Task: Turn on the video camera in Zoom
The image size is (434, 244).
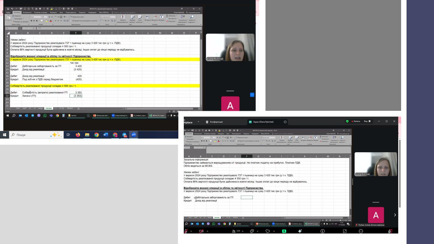Action: pyautogui.click(x=201, y=231)
